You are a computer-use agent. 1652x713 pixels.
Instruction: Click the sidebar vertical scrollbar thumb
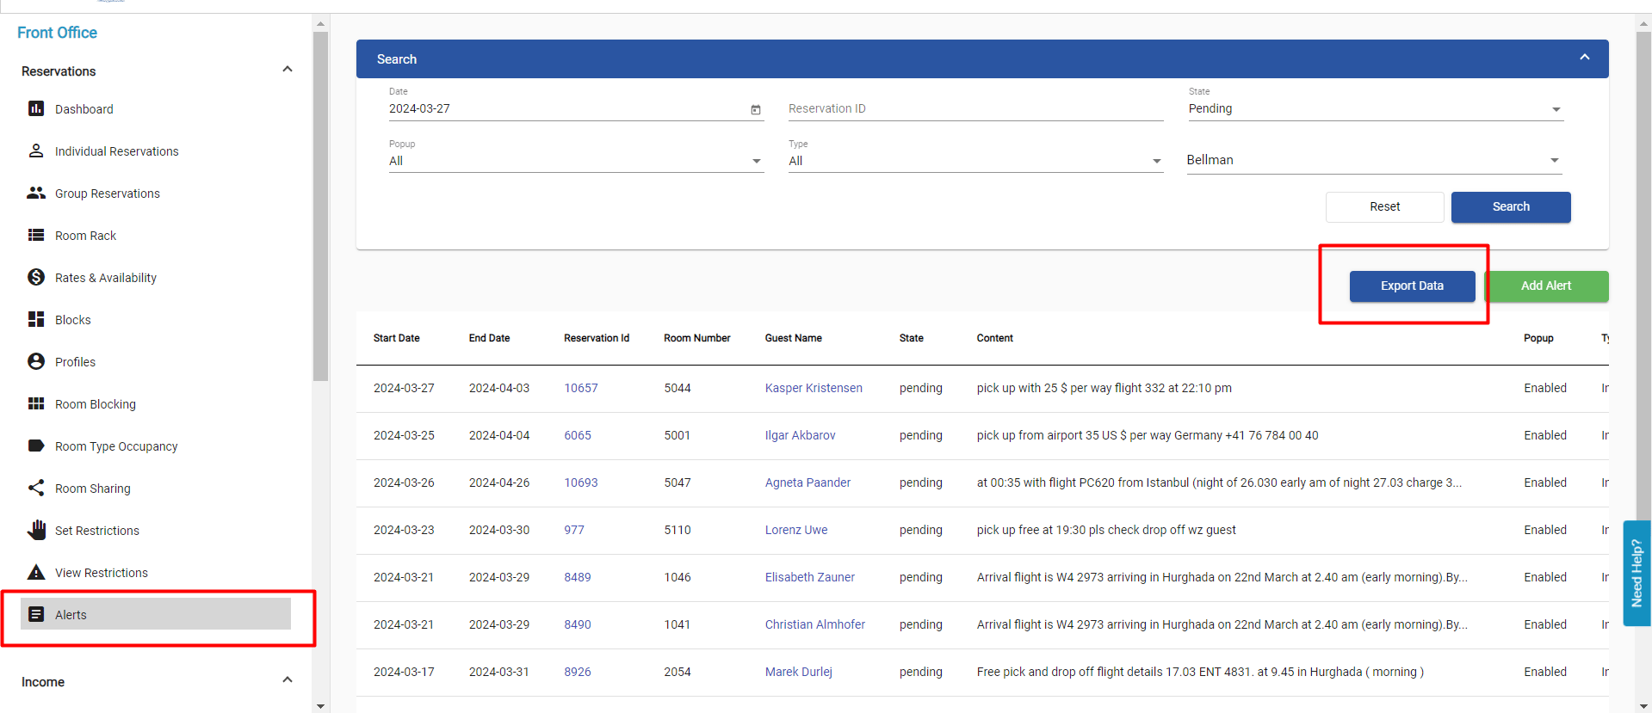pyautogui.click(x=320, y=206)
